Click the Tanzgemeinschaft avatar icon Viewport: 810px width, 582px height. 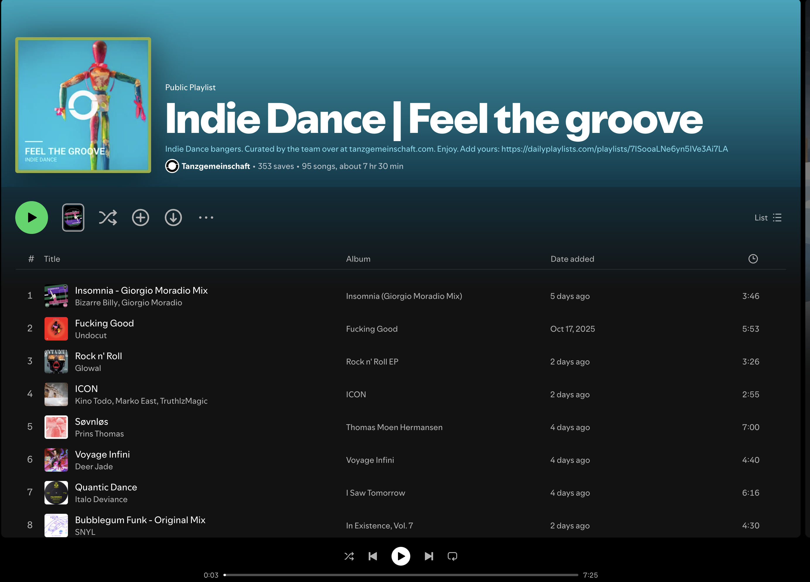point(172,166)
